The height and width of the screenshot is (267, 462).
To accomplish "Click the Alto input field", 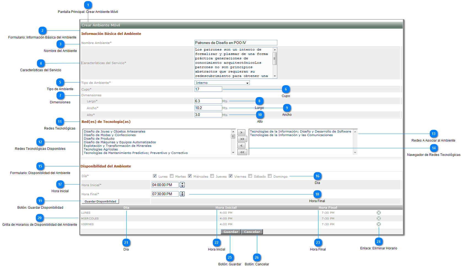I will point(208,115).
